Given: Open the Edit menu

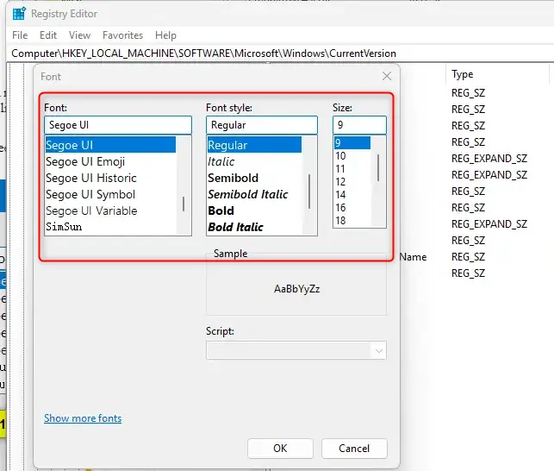Looking at the screenshot, I should click(48, 35).
